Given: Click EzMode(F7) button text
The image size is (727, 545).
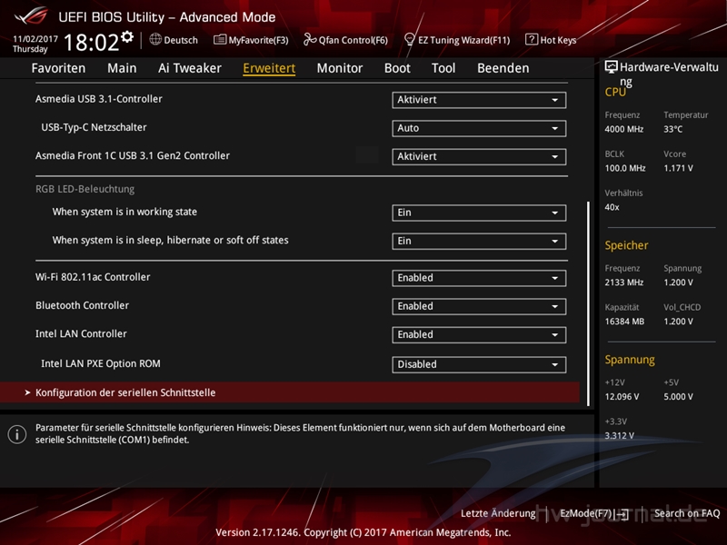Looking at the screenshot, I should 587,513.
